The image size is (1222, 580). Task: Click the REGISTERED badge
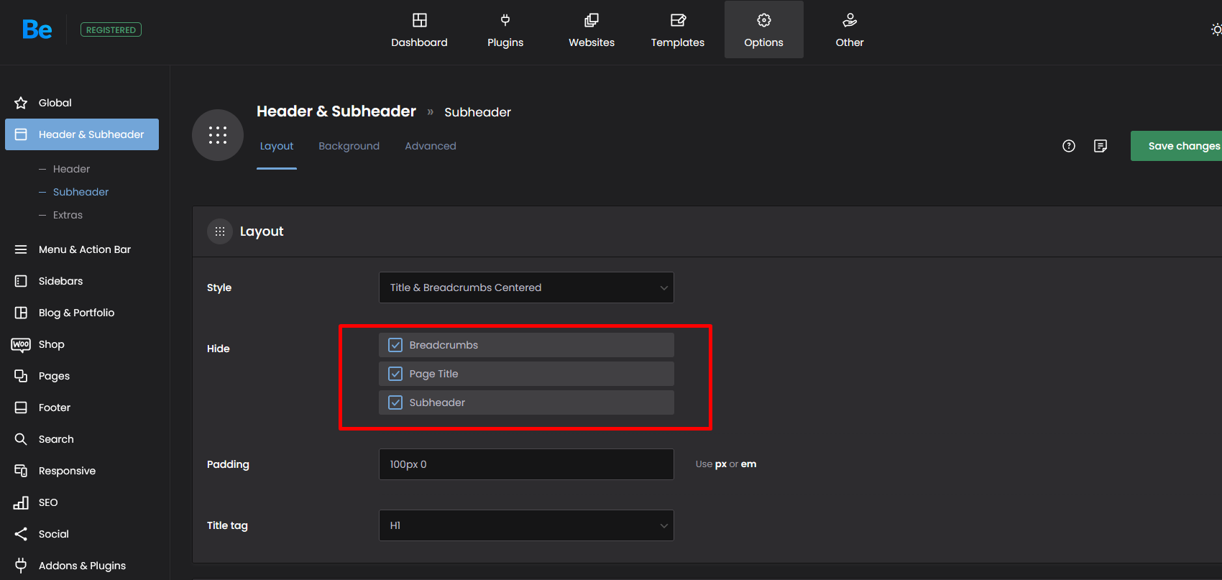pos(111,29)
